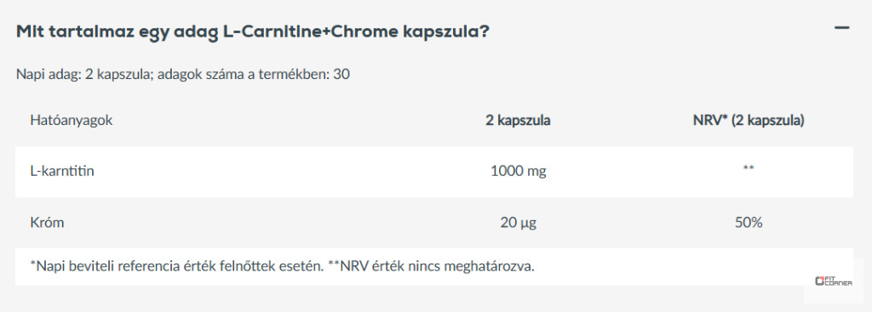This screenshot has height=312, width=872.
Task: Click the 'NRV érték nincs meghatározva' footnote
Action: tap(431, 266)
